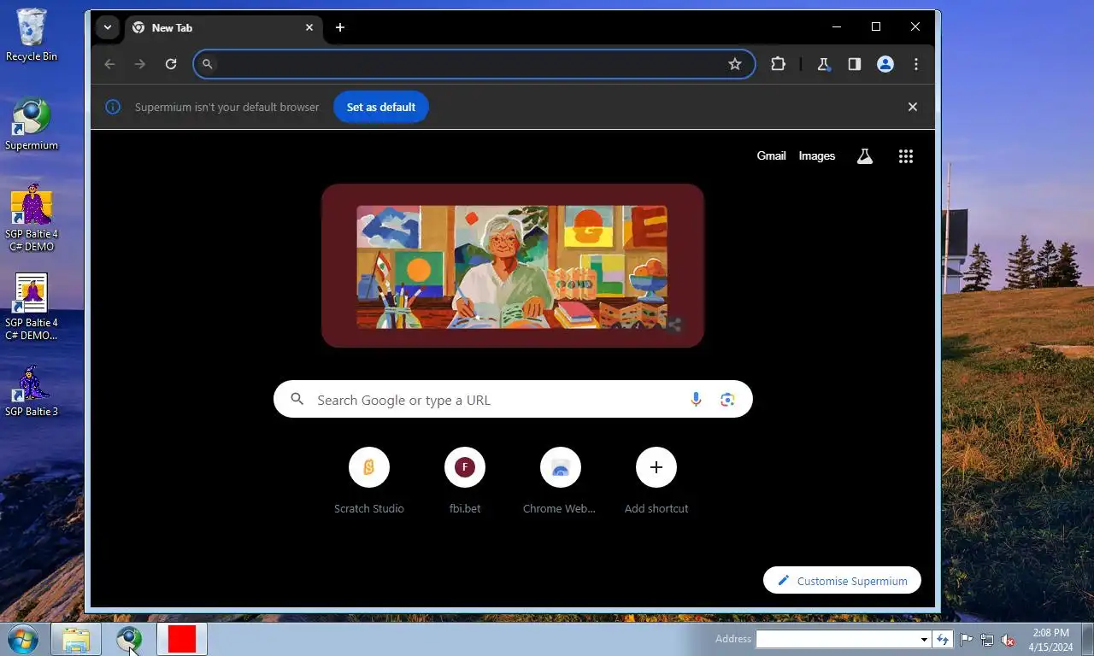This screenshot has height=656, width=1094.
Task: Open Chrome Labs flask in the toolbar
Action: (x=824, y=64)
